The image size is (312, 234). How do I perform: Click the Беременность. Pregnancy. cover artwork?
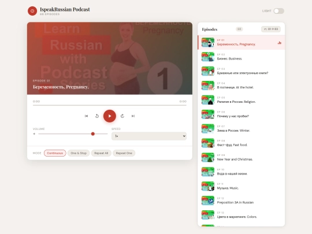click(110, 58)
